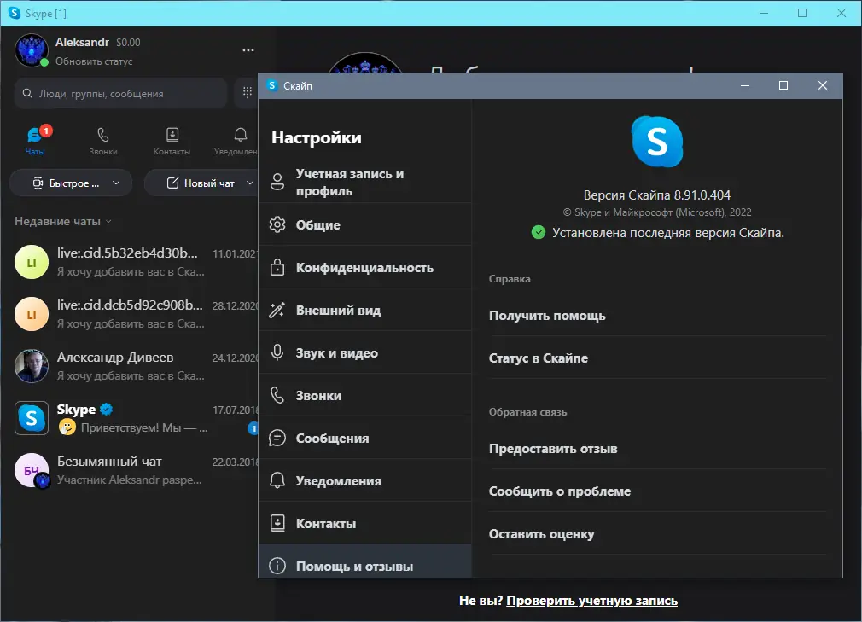This screenshot has width=862, height=622.
Task: Click the Messages speech bubble icon
Action: click(277, 438)
